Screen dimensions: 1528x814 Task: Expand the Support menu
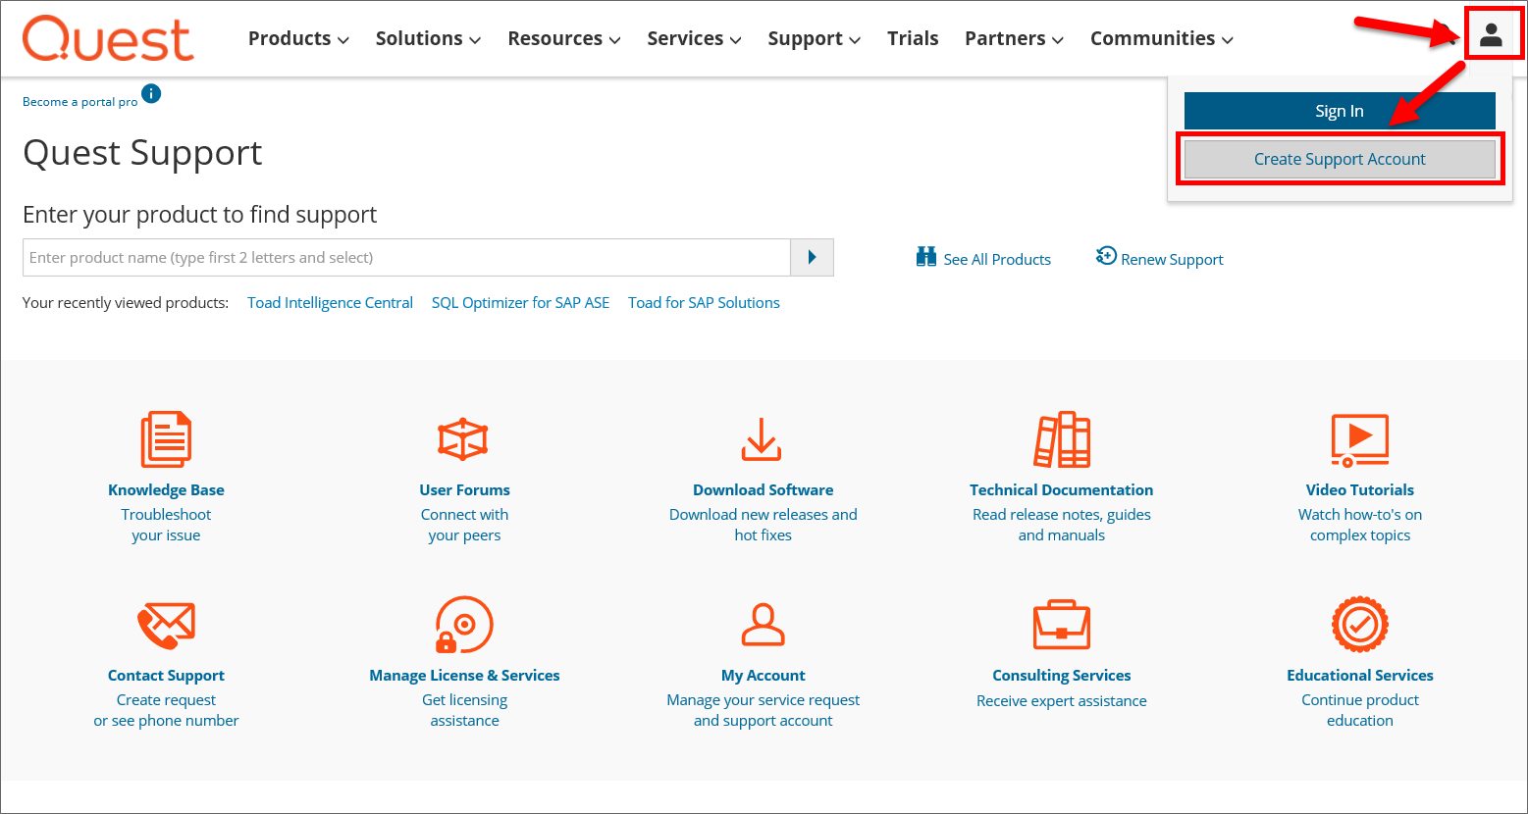coord(815,38)
